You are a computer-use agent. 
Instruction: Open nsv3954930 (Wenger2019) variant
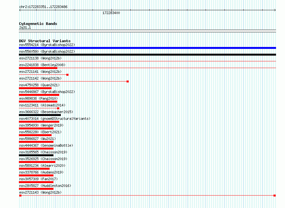pyautogui.click(x=41, y=125)
